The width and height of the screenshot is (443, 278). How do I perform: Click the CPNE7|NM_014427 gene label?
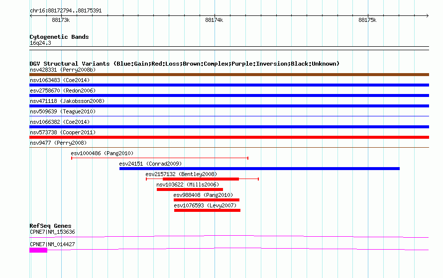(x=52, y=244)
